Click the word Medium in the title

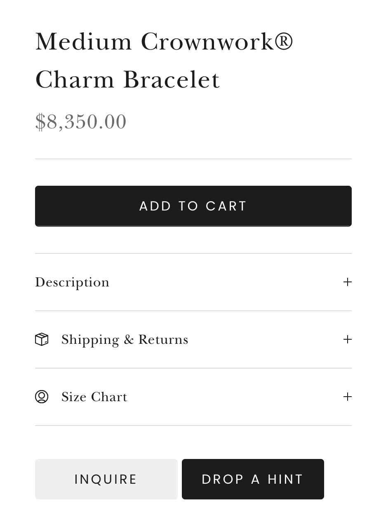pyautogui.click(x=84, y=42)
